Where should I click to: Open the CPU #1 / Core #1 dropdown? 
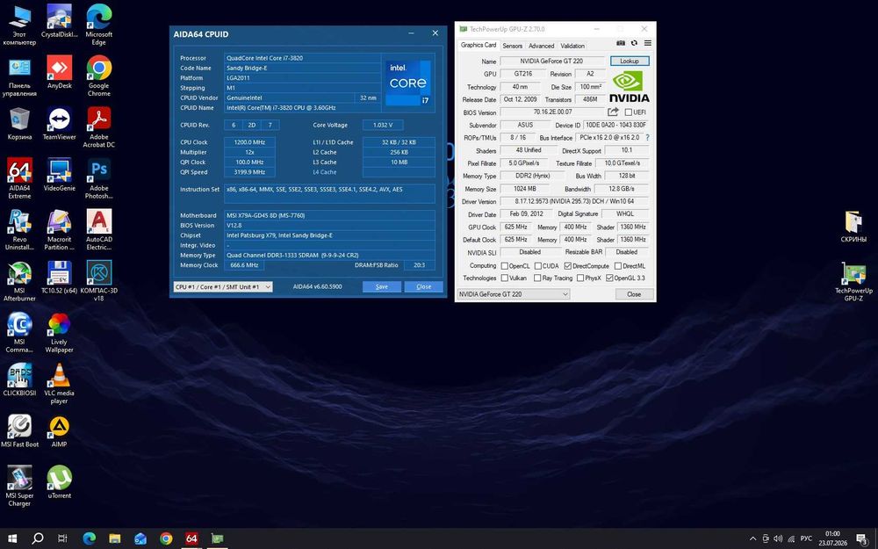point(223,287)
